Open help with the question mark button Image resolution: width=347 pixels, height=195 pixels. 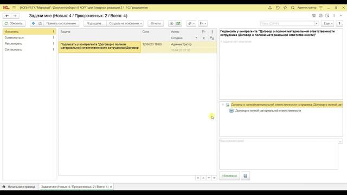coord(339,23)
